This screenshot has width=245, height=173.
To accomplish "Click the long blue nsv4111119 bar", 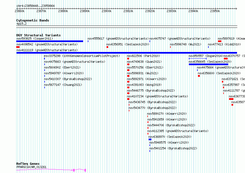I will click(x=127, y=53).
